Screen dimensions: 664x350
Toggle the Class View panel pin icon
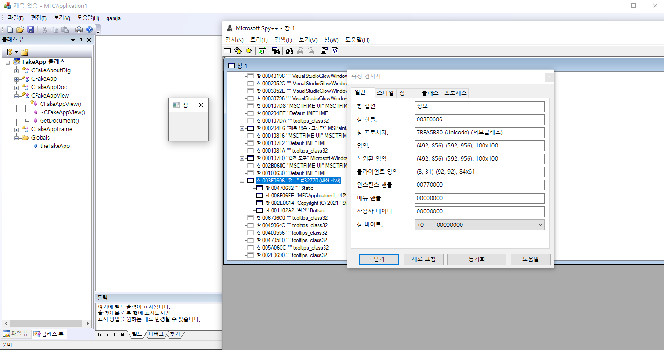(x=81, y=40)
